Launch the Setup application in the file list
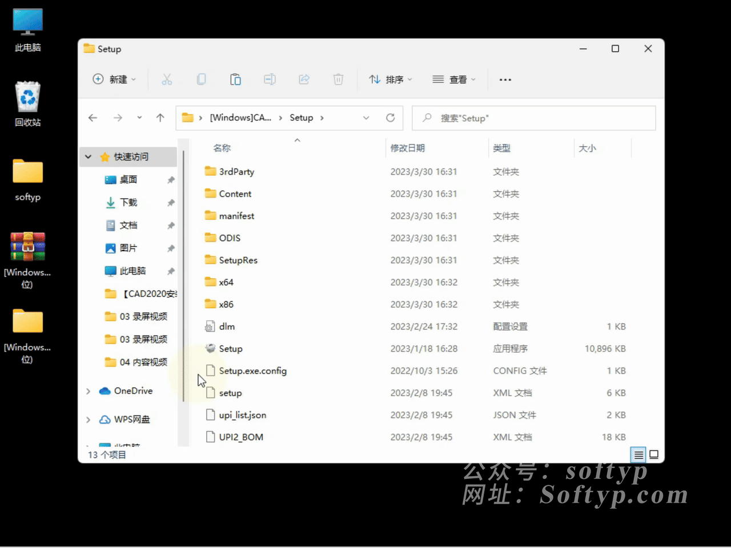The height and width of the screenshot is (548, 731). tap(231, 348)
